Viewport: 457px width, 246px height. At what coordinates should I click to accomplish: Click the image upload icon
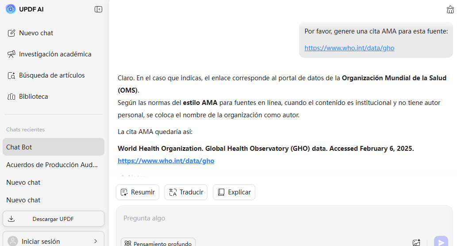click(x=416, y=243)
